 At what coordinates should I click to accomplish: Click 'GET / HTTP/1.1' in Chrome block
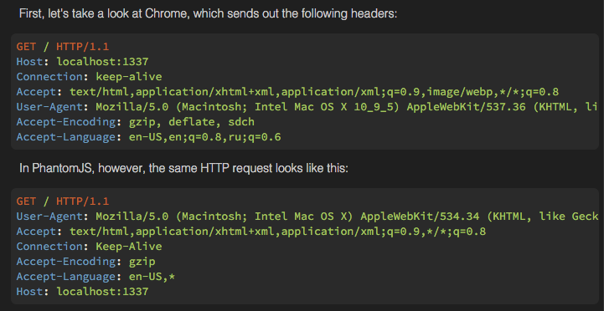[x=63, y=47]
